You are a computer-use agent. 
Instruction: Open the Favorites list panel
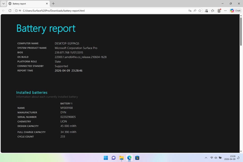coord(213,11)
